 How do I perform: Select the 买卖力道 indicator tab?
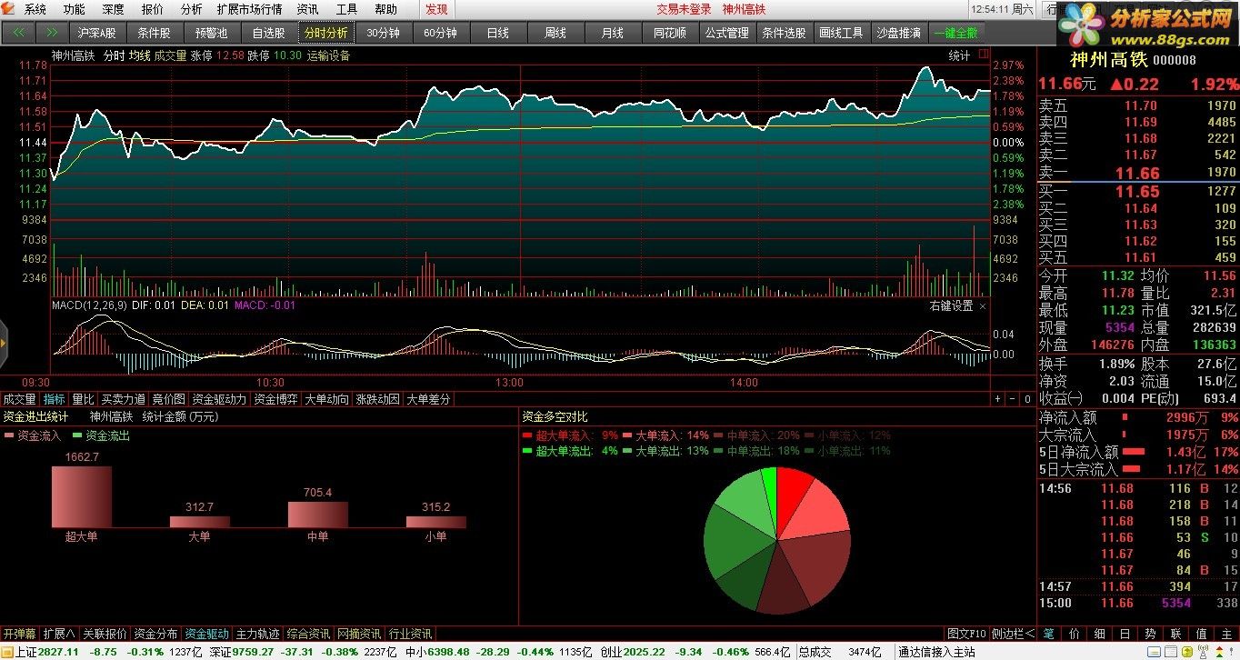click(x=123, y=399)
